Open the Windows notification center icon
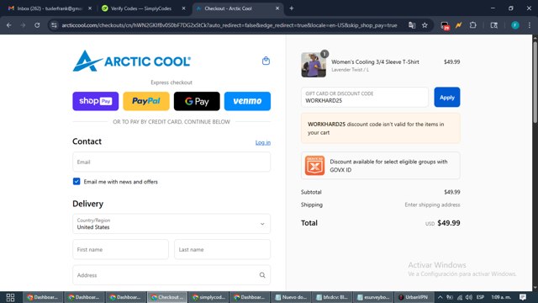 click(x=523, y=297)
